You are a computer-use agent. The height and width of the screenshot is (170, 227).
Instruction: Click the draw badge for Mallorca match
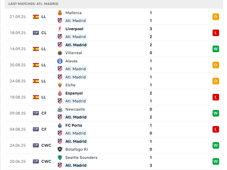click(x=216, y=17)
